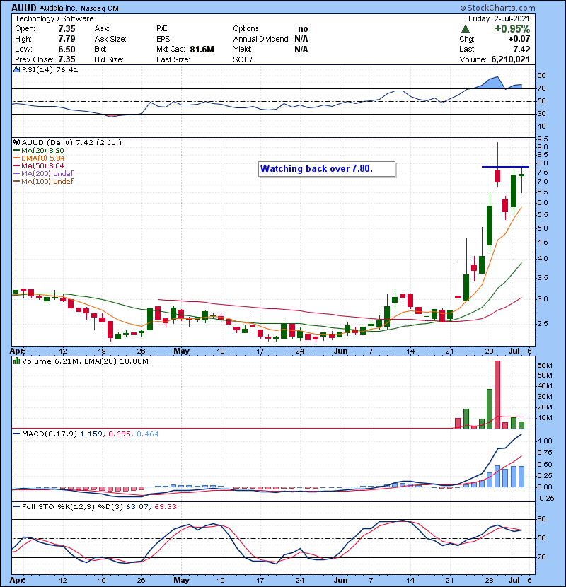Click the Prev Close value 7.35

[67, 59]
